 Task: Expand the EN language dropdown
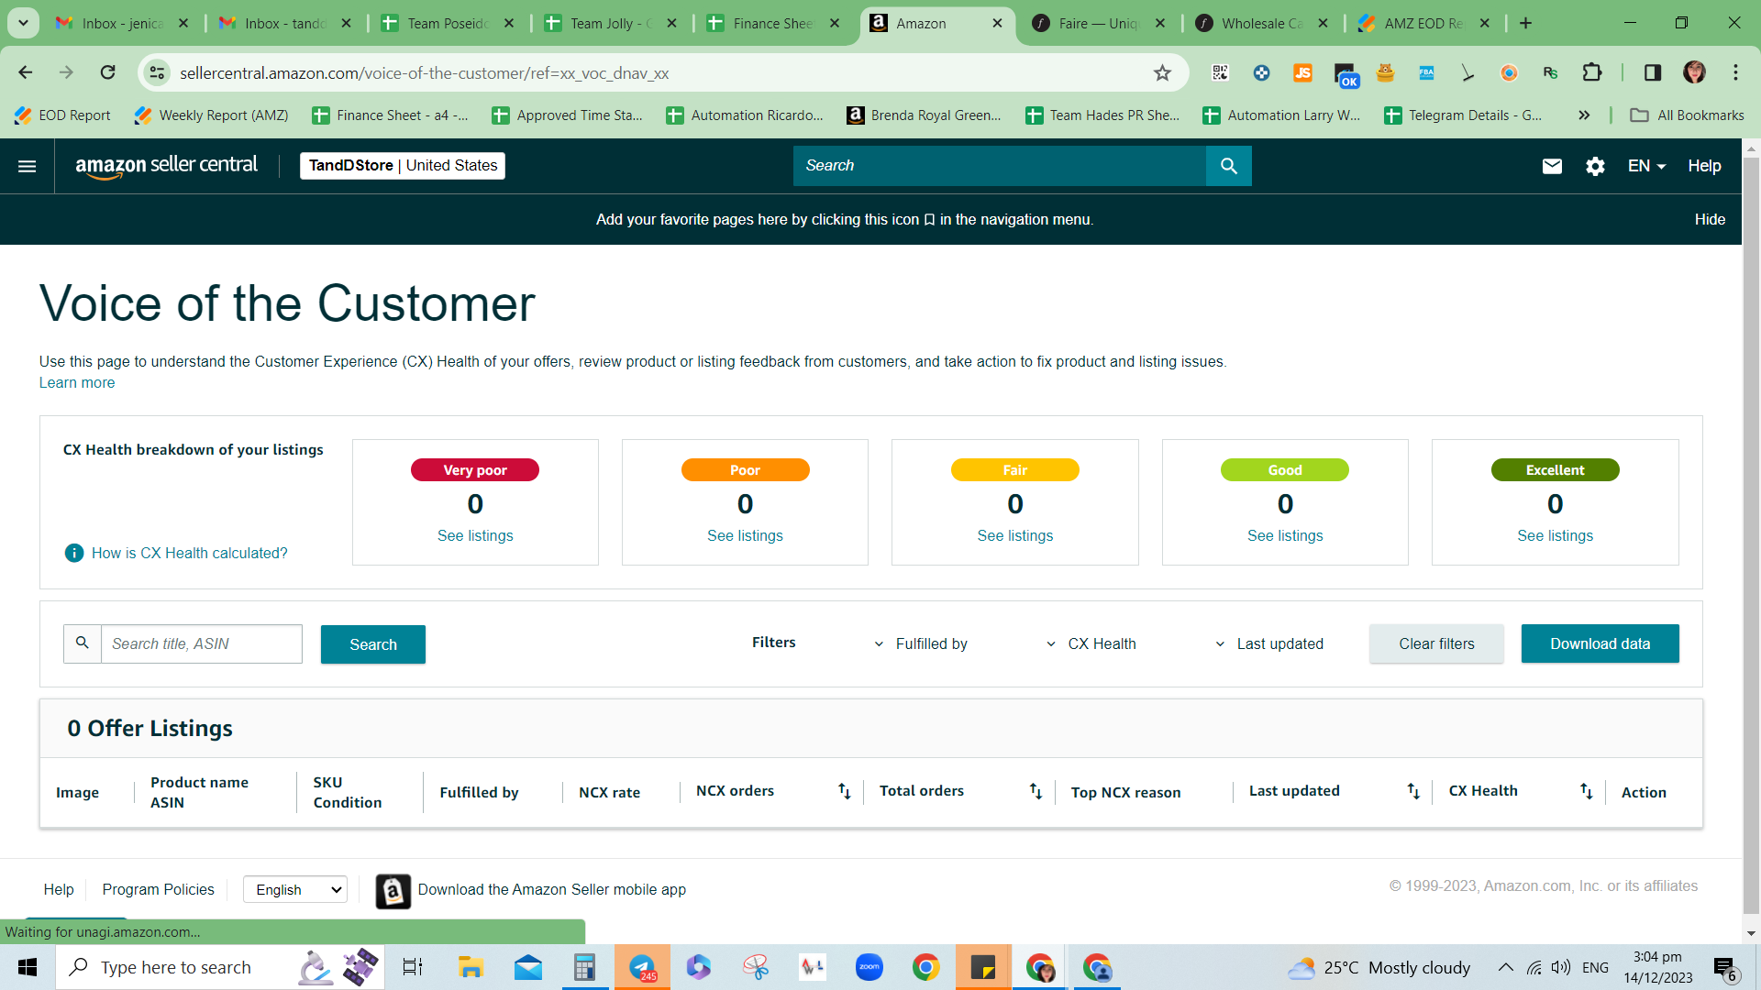tap(1646, 166)
